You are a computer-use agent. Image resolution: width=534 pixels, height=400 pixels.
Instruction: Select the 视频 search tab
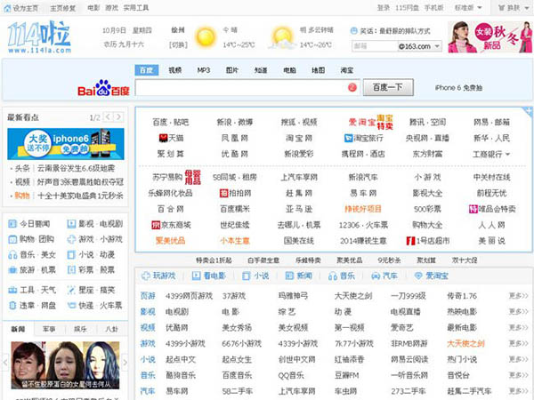[175, 70]
